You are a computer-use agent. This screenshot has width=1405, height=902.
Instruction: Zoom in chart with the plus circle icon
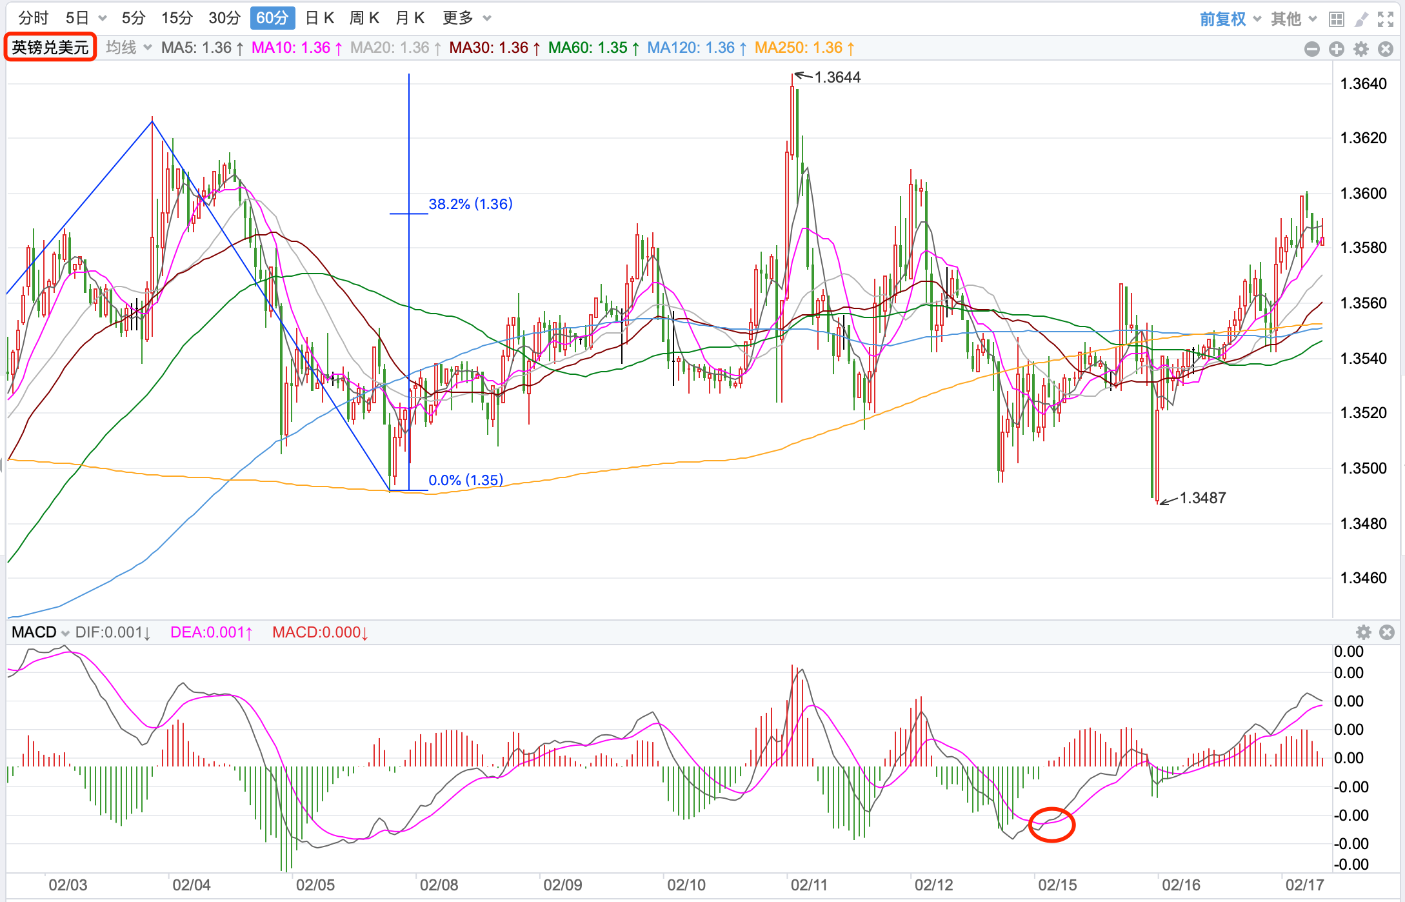point(1336,49)
